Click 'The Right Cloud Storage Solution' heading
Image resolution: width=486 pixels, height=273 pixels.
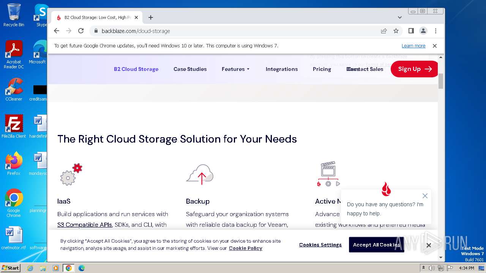[x=177, y=139]
